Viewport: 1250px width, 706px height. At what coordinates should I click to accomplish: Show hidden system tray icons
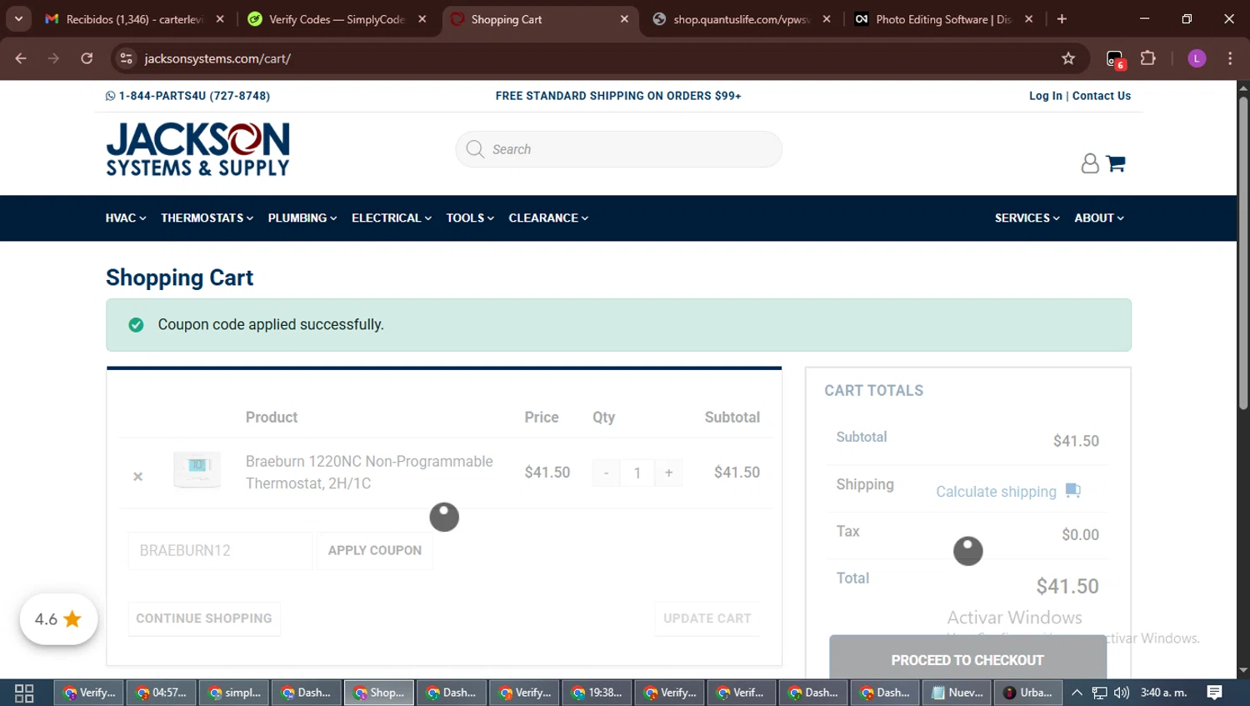[x=1077, y=693]
